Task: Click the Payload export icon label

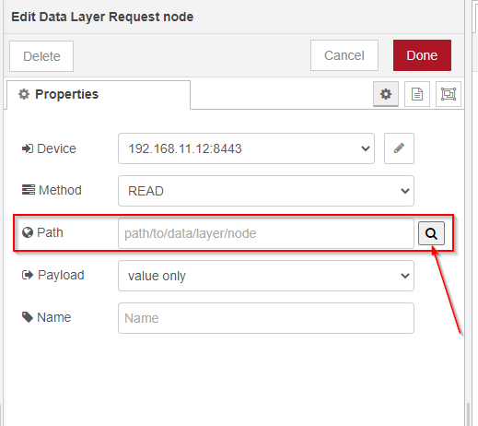Action: point(28,275)
